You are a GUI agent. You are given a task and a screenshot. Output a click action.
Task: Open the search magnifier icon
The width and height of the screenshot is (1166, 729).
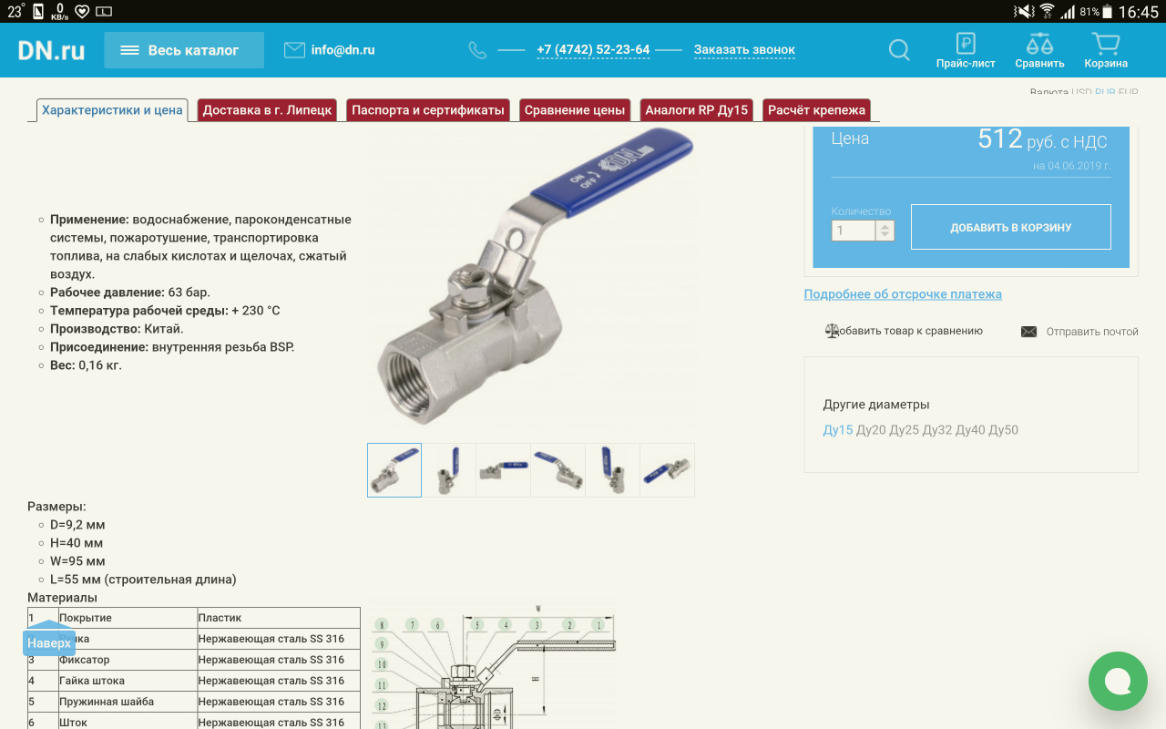pos(899,50)
